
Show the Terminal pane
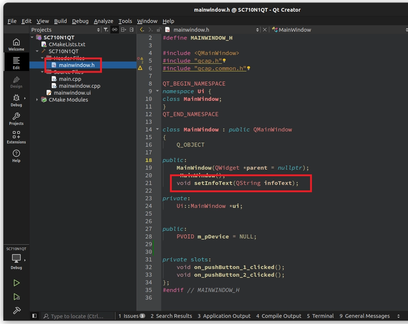click(320, 316)
